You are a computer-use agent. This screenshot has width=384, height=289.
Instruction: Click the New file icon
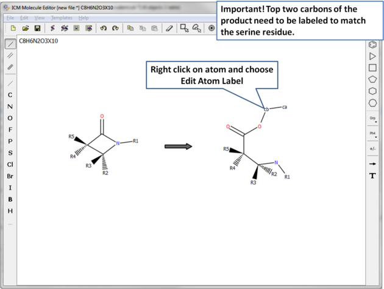pyautogui.click(x=13, y=28)
